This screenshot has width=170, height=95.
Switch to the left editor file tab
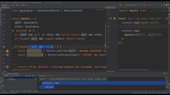point(6,7)
